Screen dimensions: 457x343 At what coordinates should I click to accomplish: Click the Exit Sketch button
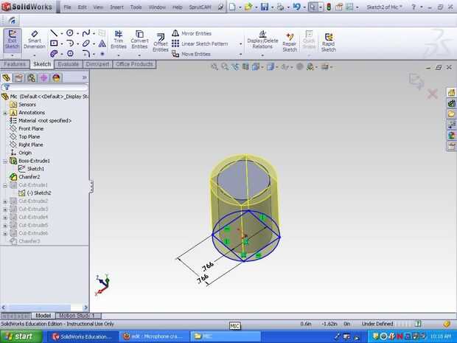13,41
